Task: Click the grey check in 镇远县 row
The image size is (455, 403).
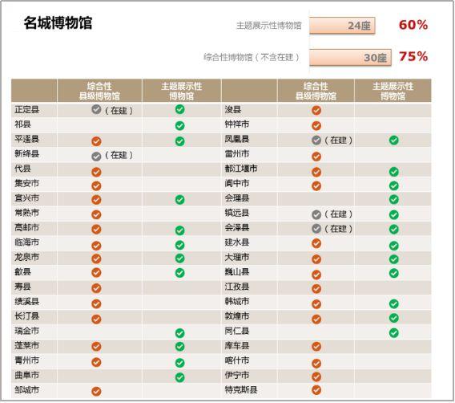Action: 316,214
